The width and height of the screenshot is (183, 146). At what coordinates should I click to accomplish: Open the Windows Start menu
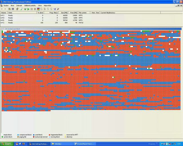coord(7,144)
